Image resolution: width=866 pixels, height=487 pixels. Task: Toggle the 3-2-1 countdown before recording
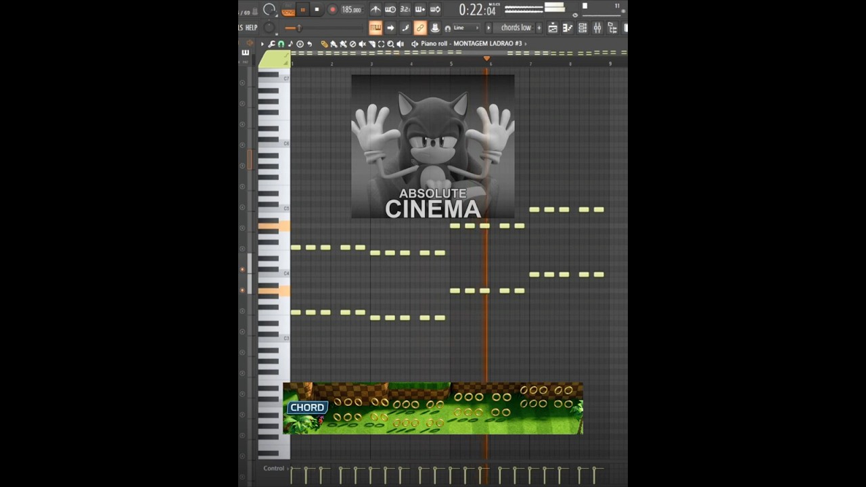[405, 9]
